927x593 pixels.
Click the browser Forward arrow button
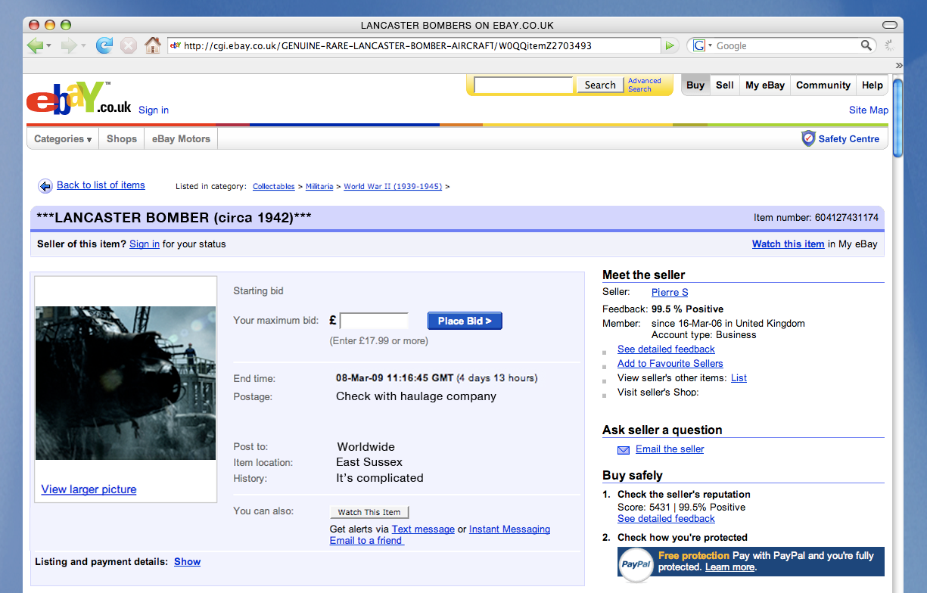coord(68,45)
